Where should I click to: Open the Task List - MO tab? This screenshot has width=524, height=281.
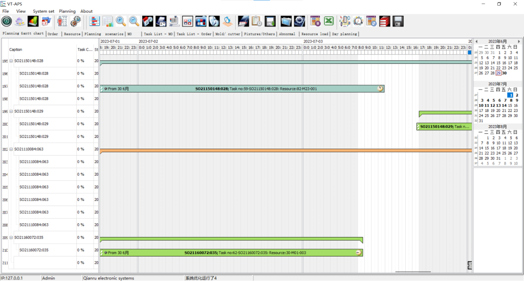158,34
